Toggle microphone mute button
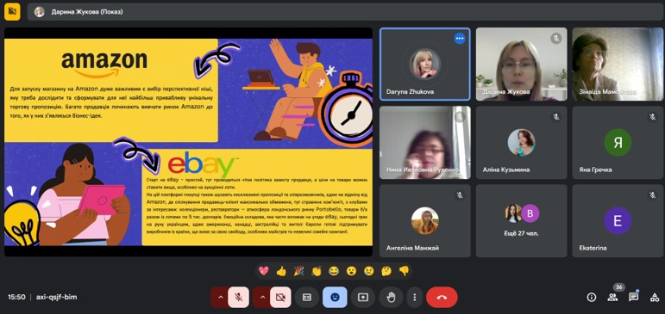This screenshot has height=314, width=665. pos(238,297)
